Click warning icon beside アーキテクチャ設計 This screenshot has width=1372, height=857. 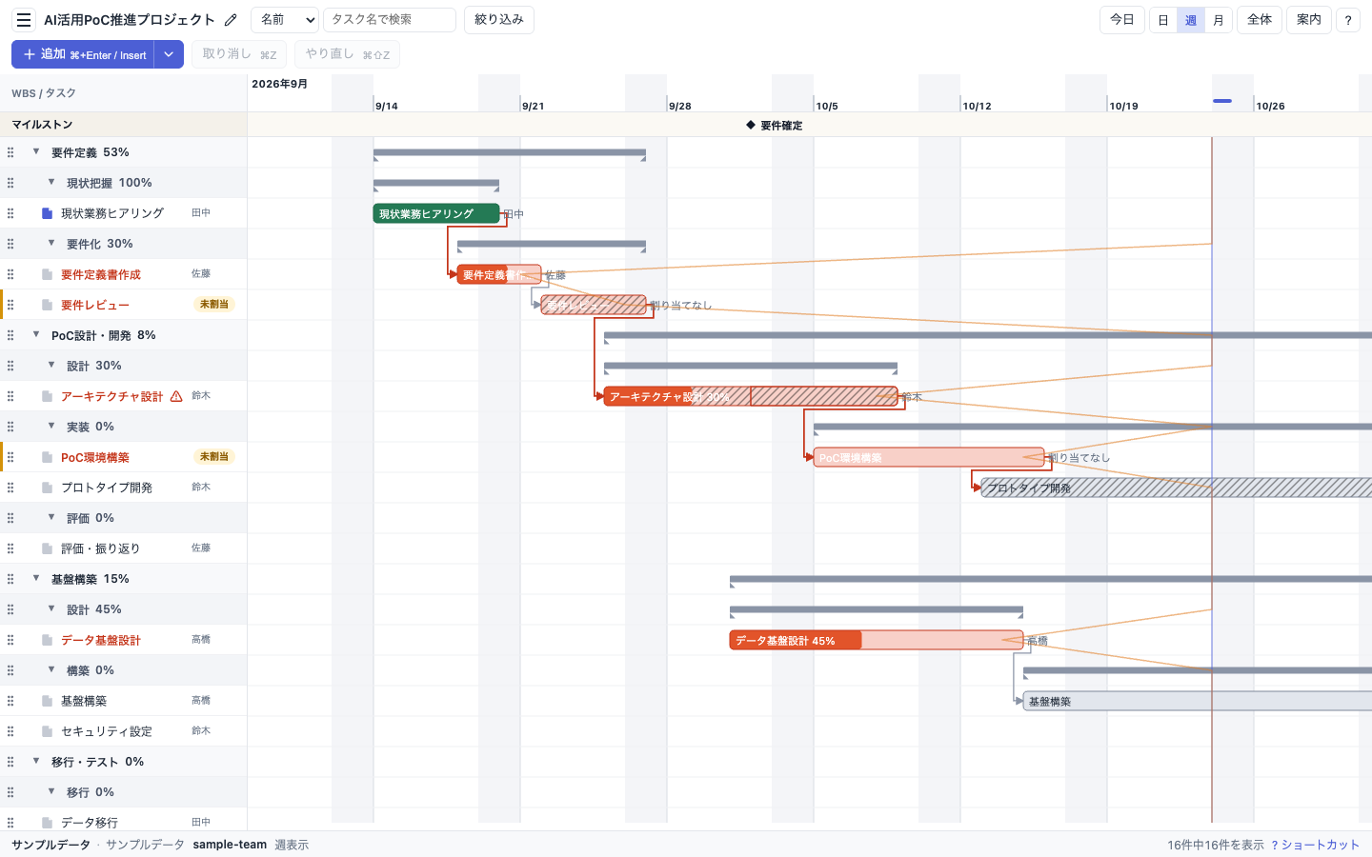[x=176, y=396]
